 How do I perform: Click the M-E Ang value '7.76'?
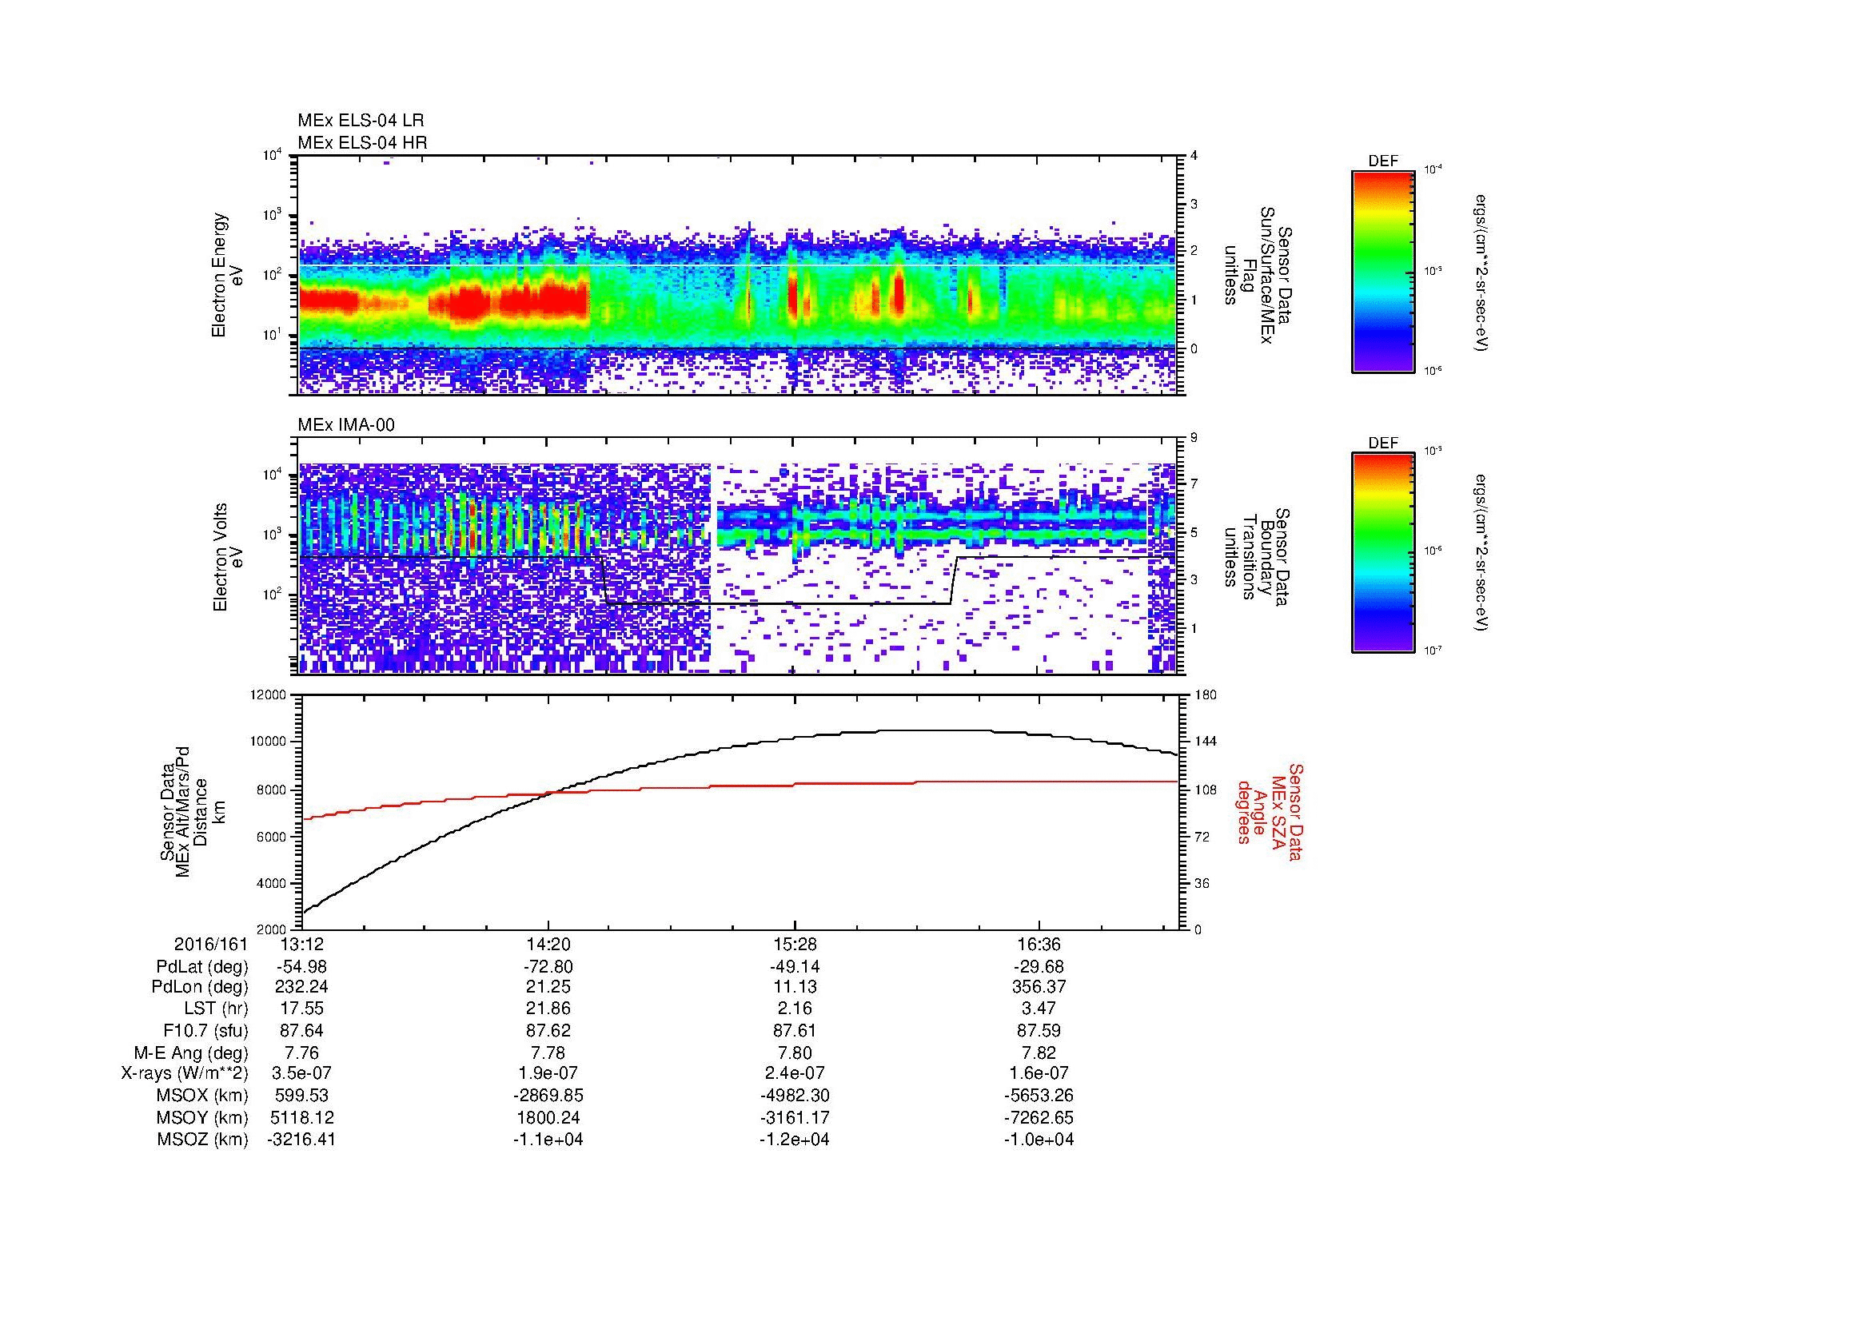(302, 1052)
